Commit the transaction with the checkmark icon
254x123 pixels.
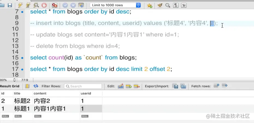click(x=65, y=5)
